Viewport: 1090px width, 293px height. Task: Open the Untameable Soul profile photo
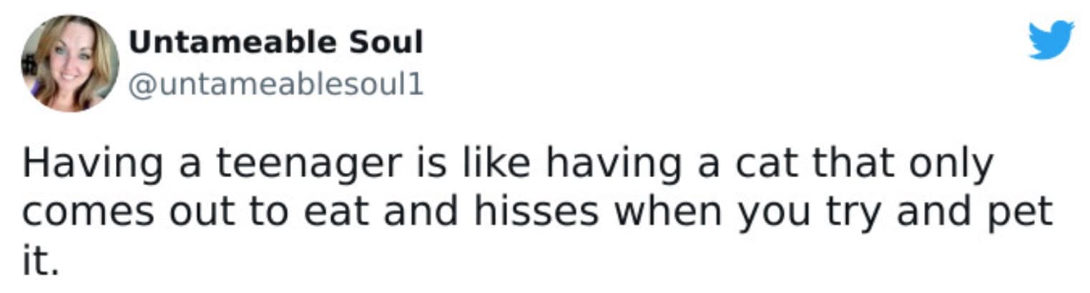tap(70, 64)
